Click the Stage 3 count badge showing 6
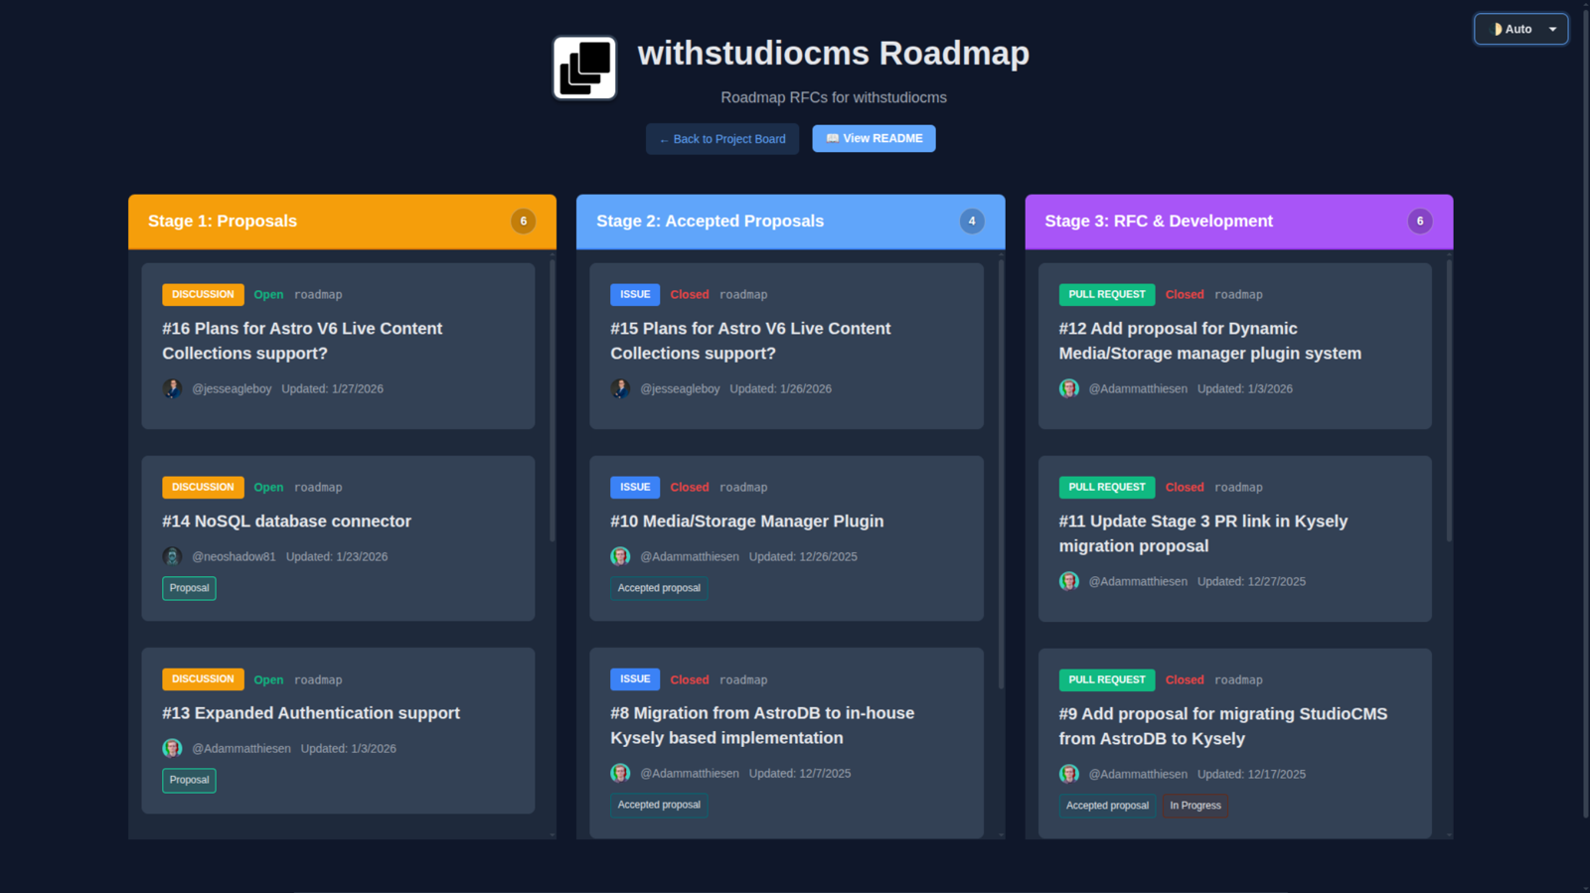Image resolution: width=1590 pixels, height=893 pixels. [1420, 222]
